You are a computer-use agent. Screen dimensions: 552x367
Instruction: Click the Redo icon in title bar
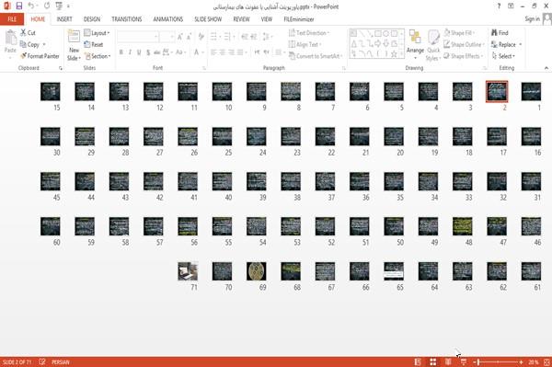(47, 6)
